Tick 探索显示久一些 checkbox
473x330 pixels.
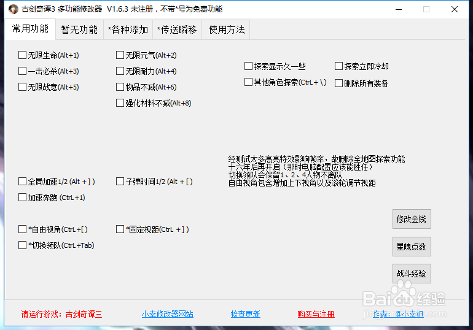tap(248, 66)
